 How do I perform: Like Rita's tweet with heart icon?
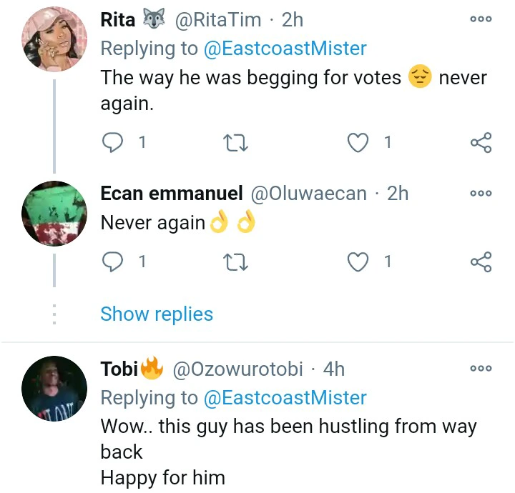[357, 143]
